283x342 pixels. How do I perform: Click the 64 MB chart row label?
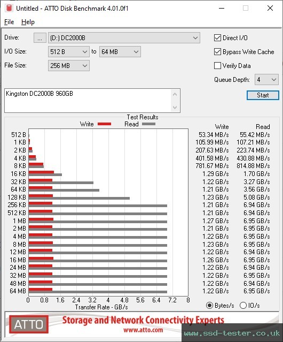point(18,291)
